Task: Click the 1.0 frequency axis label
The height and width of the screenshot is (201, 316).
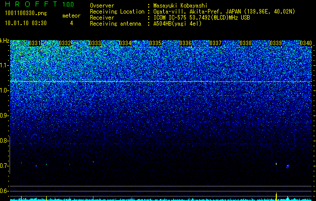Action: coord(4,90)
